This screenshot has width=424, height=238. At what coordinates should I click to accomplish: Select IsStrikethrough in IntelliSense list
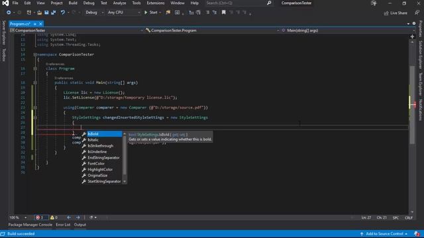[x=102, y=145]
